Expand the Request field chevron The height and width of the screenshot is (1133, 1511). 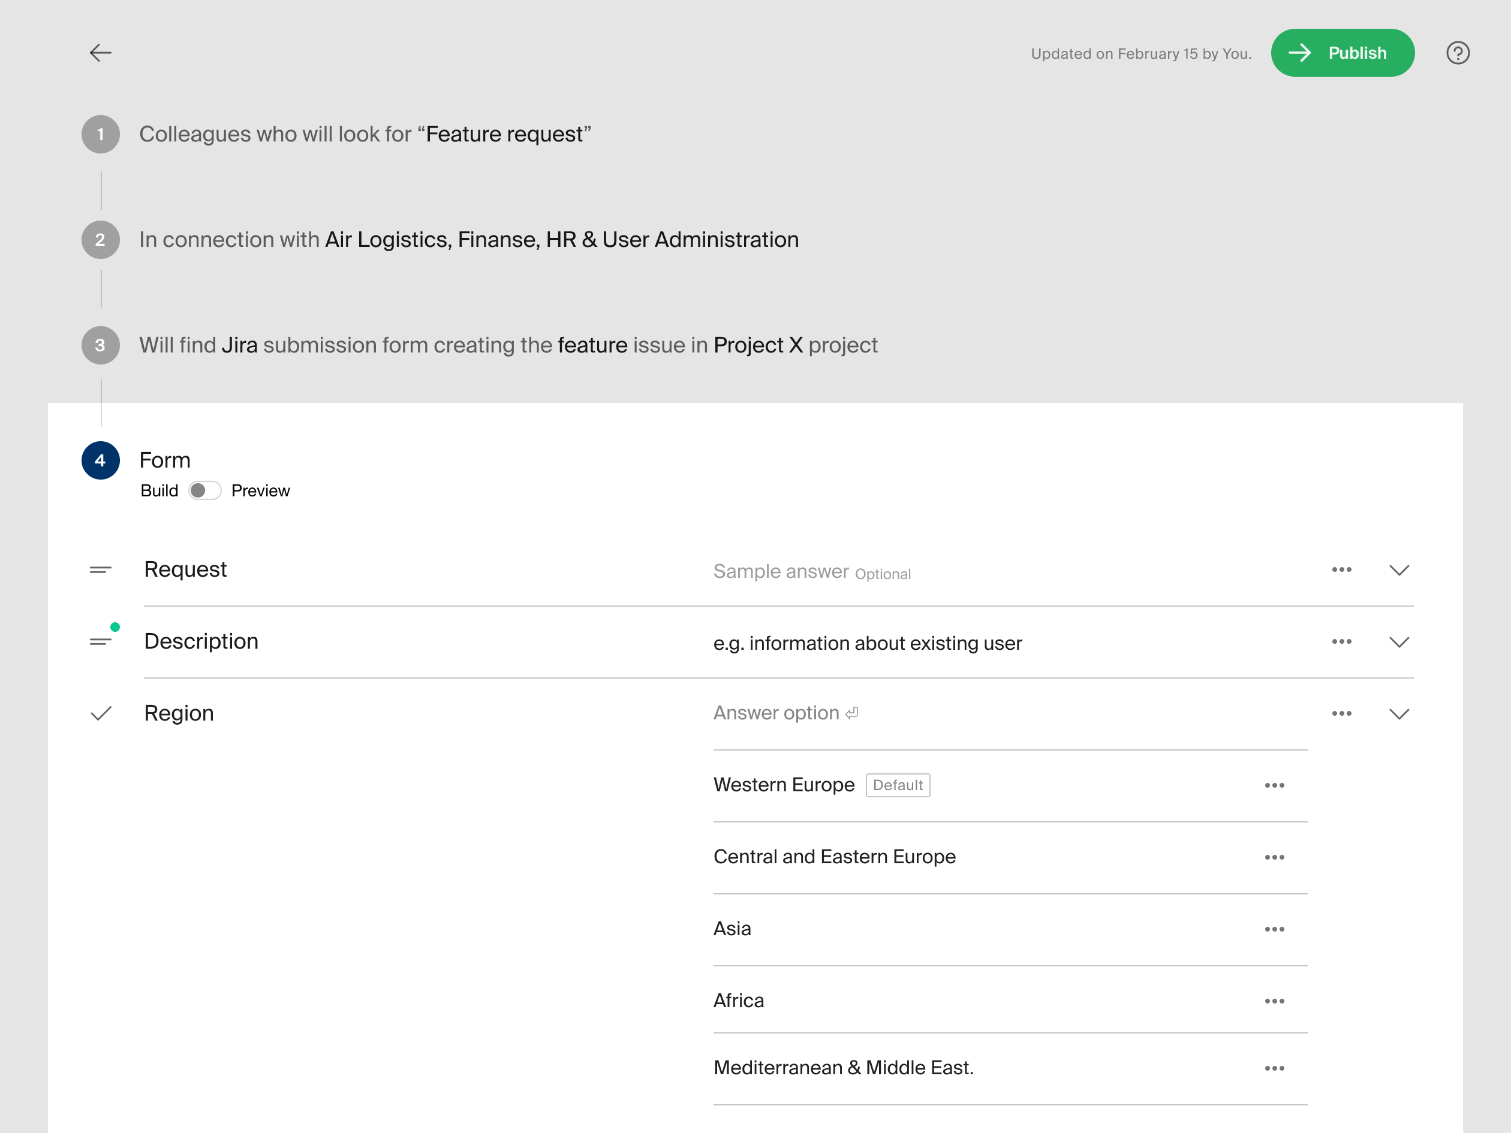coord(1399,569)
